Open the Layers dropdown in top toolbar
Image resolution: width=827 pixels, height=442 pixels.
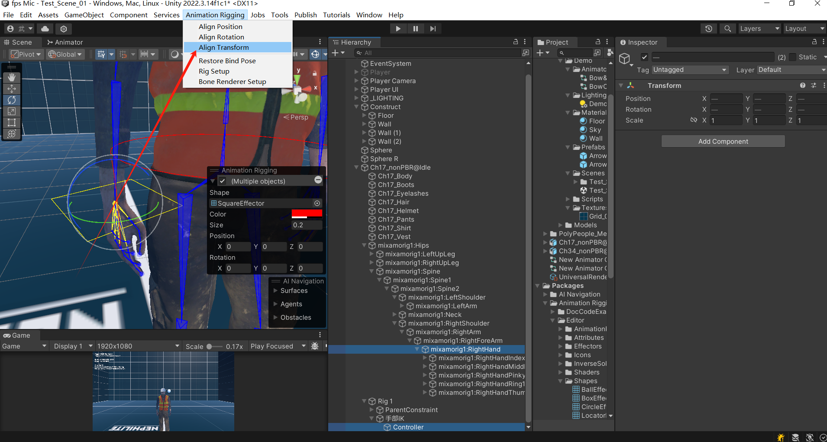(x=760, y=29)
